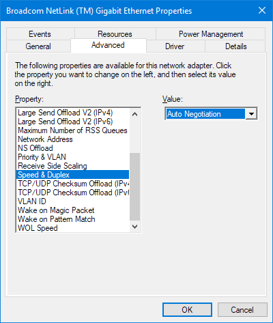This screenshot has height=323, width=273.
Task: Click the property list scroll up arrow
Action: pos(134,114)
